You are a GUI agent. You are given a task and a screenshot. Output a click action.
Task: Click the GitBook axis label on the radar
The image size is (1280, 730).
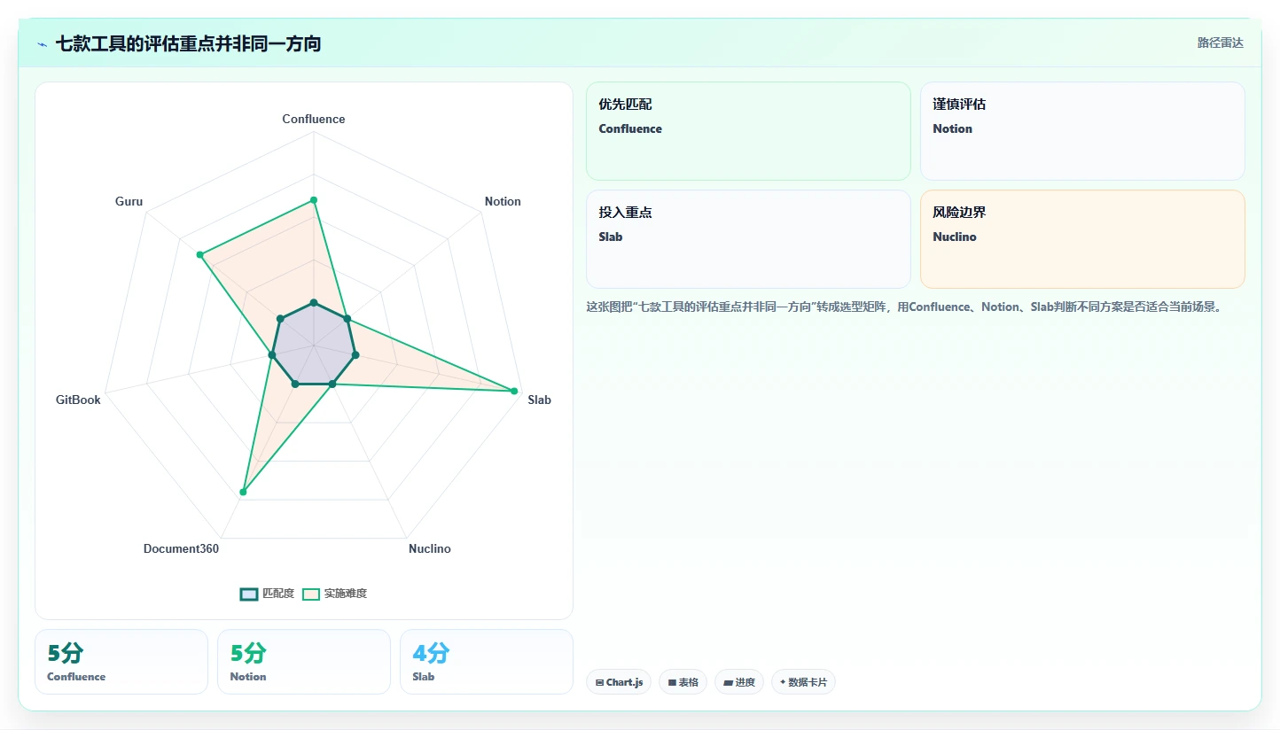click(x=78, y=400)
